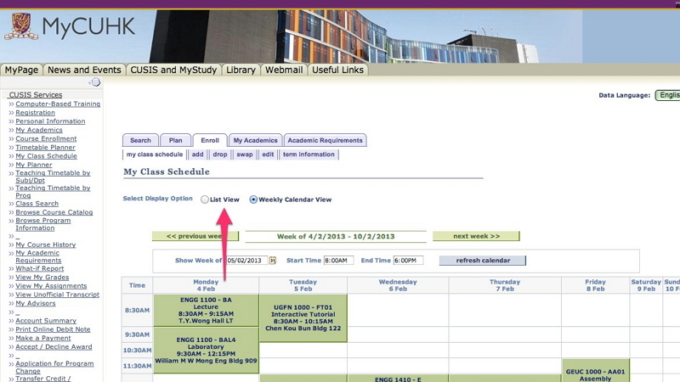Screen dimensions: 680x382
Task: Open the View Unofficial Transcript link
Action: coord(57,295)
